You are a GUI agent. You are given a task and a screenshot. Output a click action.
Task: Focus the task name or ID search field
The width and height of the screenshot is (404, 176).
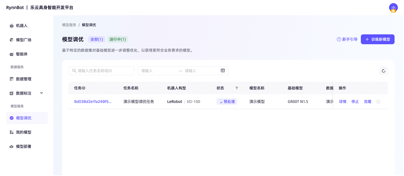102,71
